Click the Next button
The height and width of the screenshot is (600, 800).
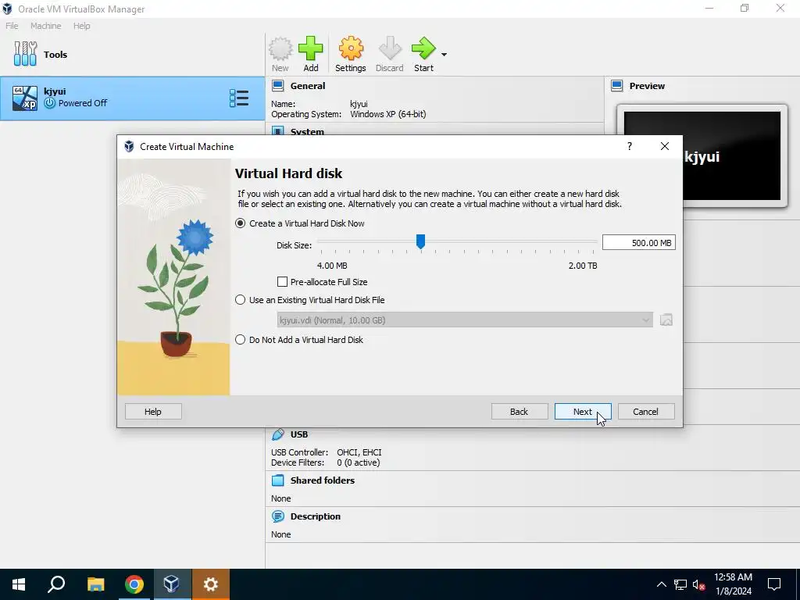click(x=583, y=412)
